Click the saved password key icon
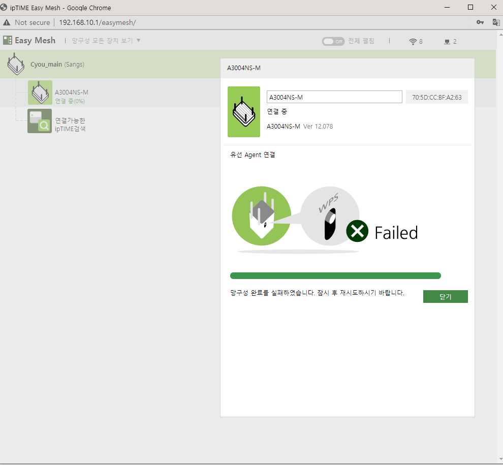Screen dimensions: 503x465 [x=480, y=22]
